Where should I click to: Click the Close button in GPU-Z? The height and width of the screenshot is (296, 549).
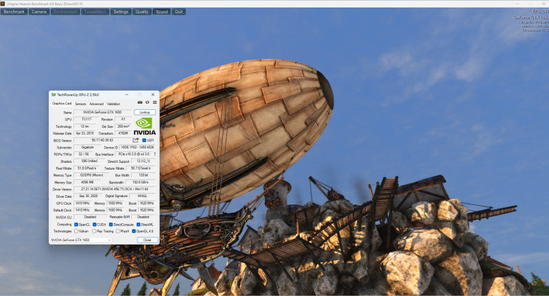pos(147,240)
